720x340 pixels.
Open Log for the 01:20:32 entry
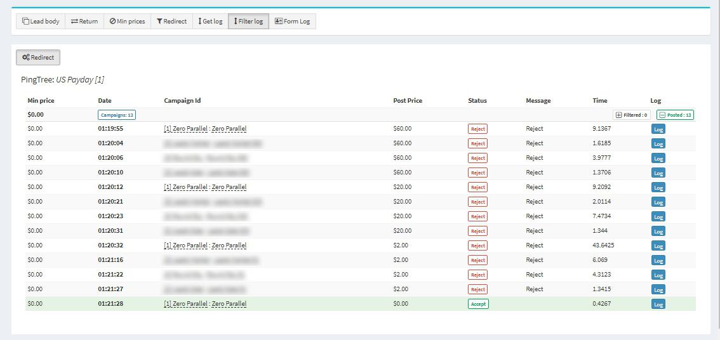[x=658, y=246]
